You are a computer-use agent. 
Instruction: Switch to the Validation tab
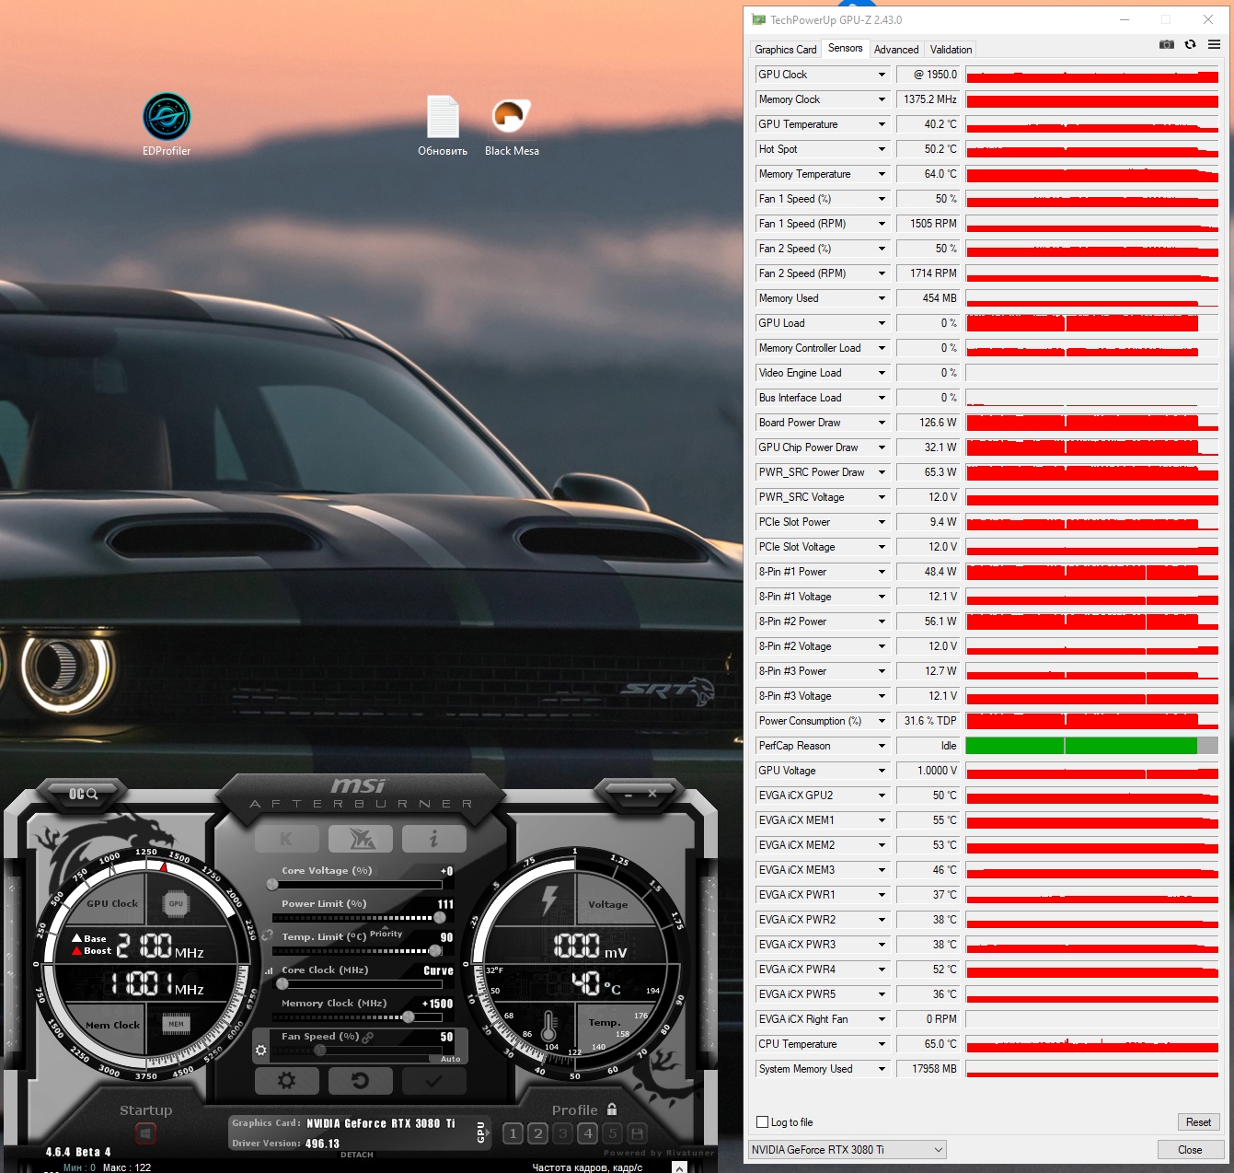tap(951, 50)
